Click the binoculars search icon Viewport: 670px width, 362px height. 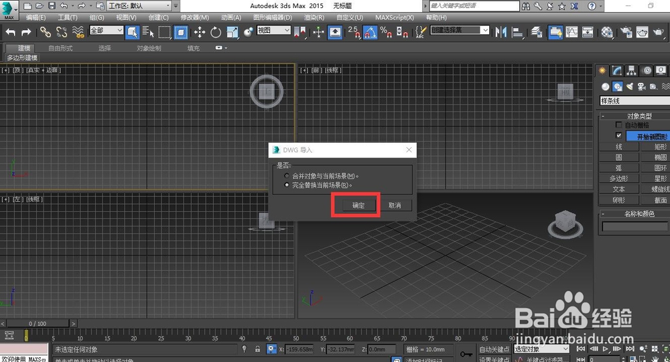(526, 6)
